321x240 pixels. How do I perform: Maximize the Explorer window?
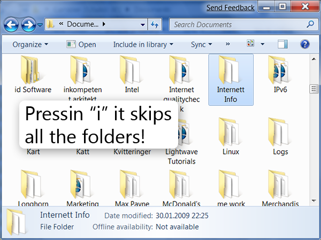click(x=282, y=6)
